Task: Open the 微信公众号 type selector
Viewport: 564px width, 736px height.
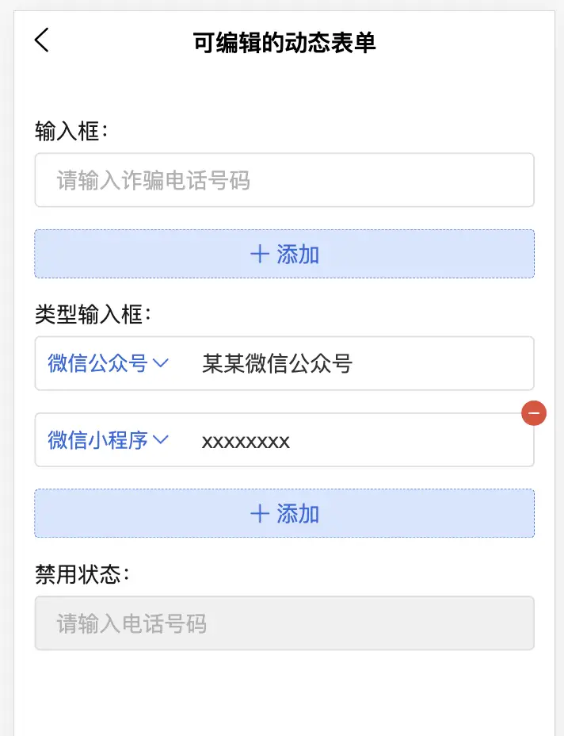Action: (98, 363)
